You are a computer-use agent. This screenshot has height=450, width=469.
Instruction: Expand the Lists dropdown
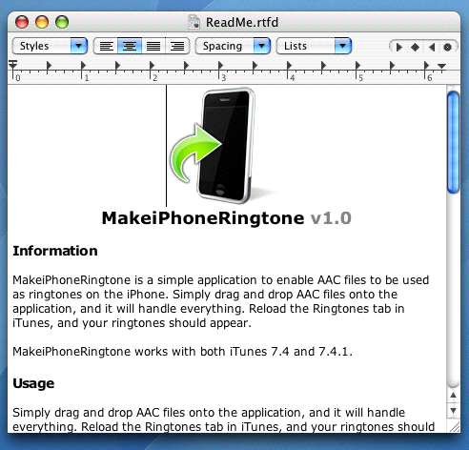point(314,46)
